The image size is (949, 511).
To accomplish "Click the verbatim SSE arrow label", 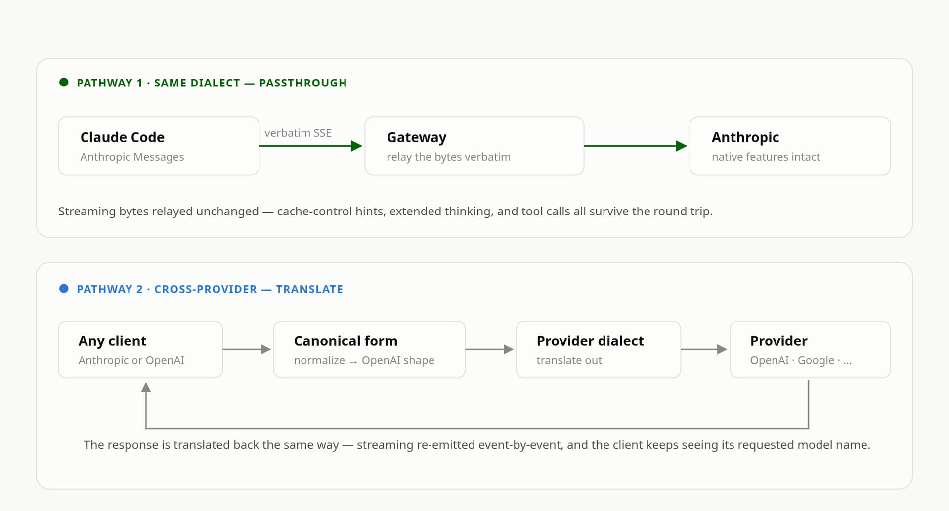I will 298,133.
